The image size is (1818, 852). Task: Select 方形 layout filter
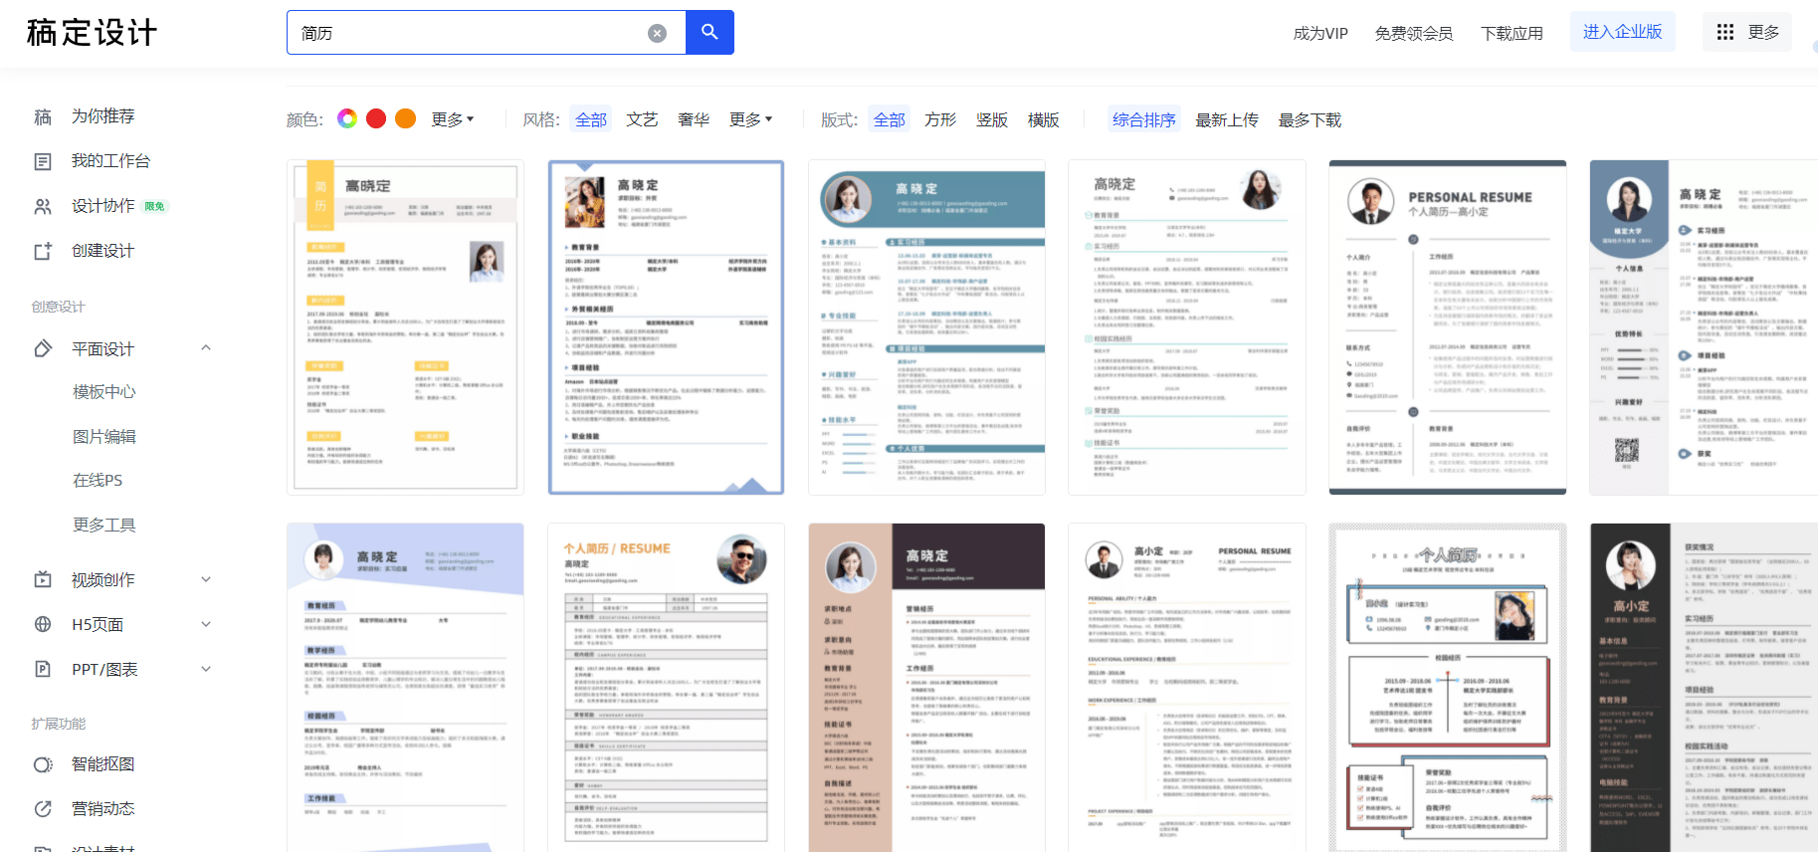[x=940, y=119]
